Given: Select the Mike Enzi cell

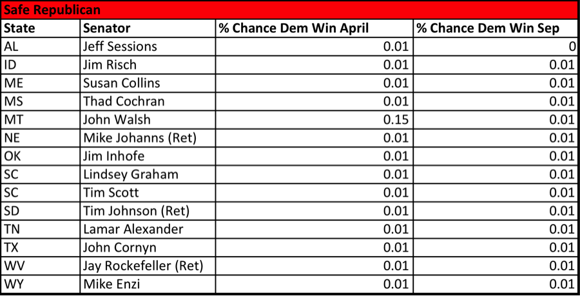Looking at the screenshot, I should (148, 284).
